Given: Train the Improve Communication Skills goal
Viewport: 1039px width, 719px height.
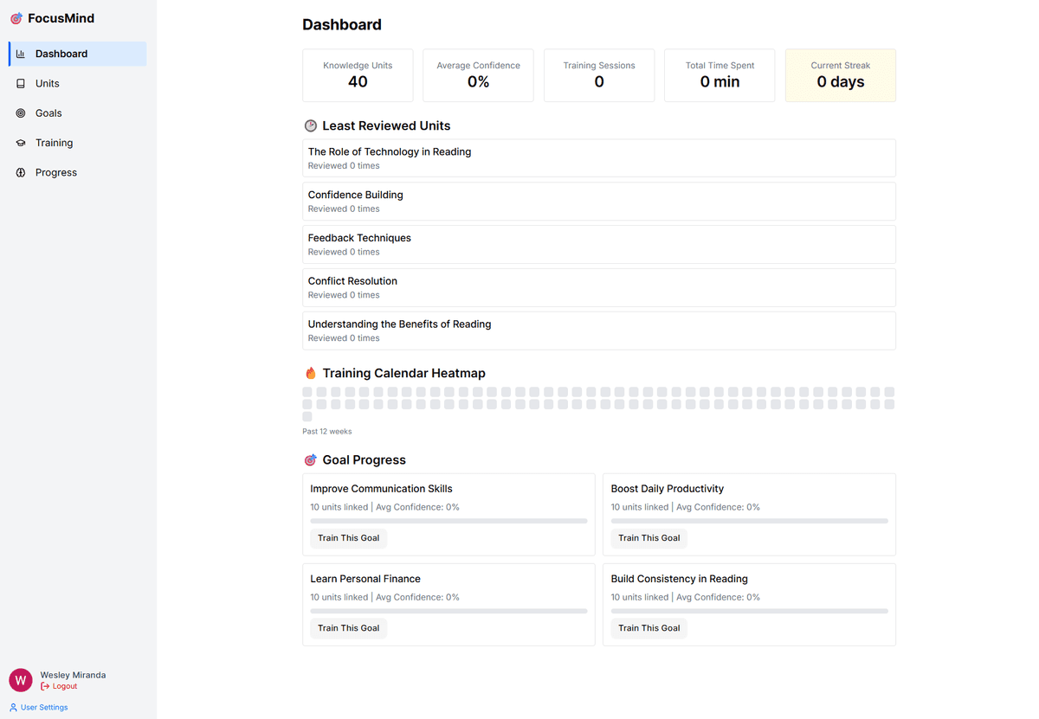Looking at the screenshot, I should tap(348, 538).
